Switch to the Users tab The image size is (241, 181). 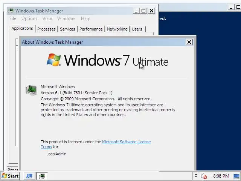[137, 29]
